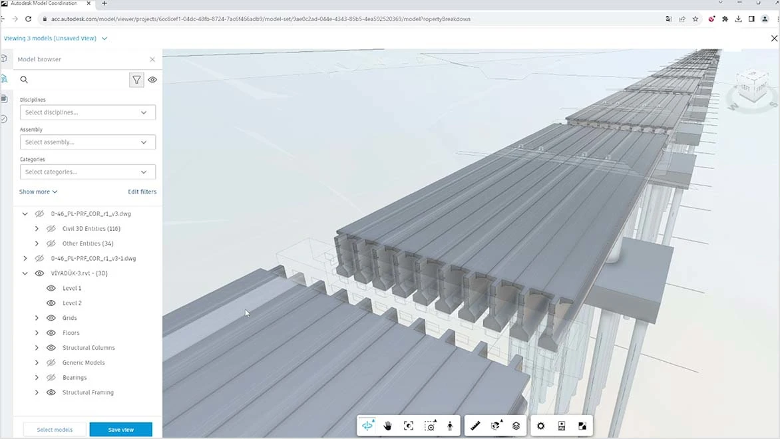The width and height of the screenshot is (780, 439).
Task: Toggle visibility of all models with eye icon
Action: coord(152,79)
